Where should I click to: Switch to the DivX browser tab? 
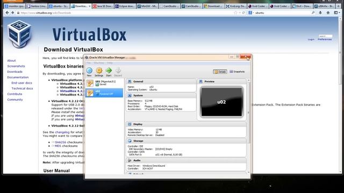coord(302,6)
